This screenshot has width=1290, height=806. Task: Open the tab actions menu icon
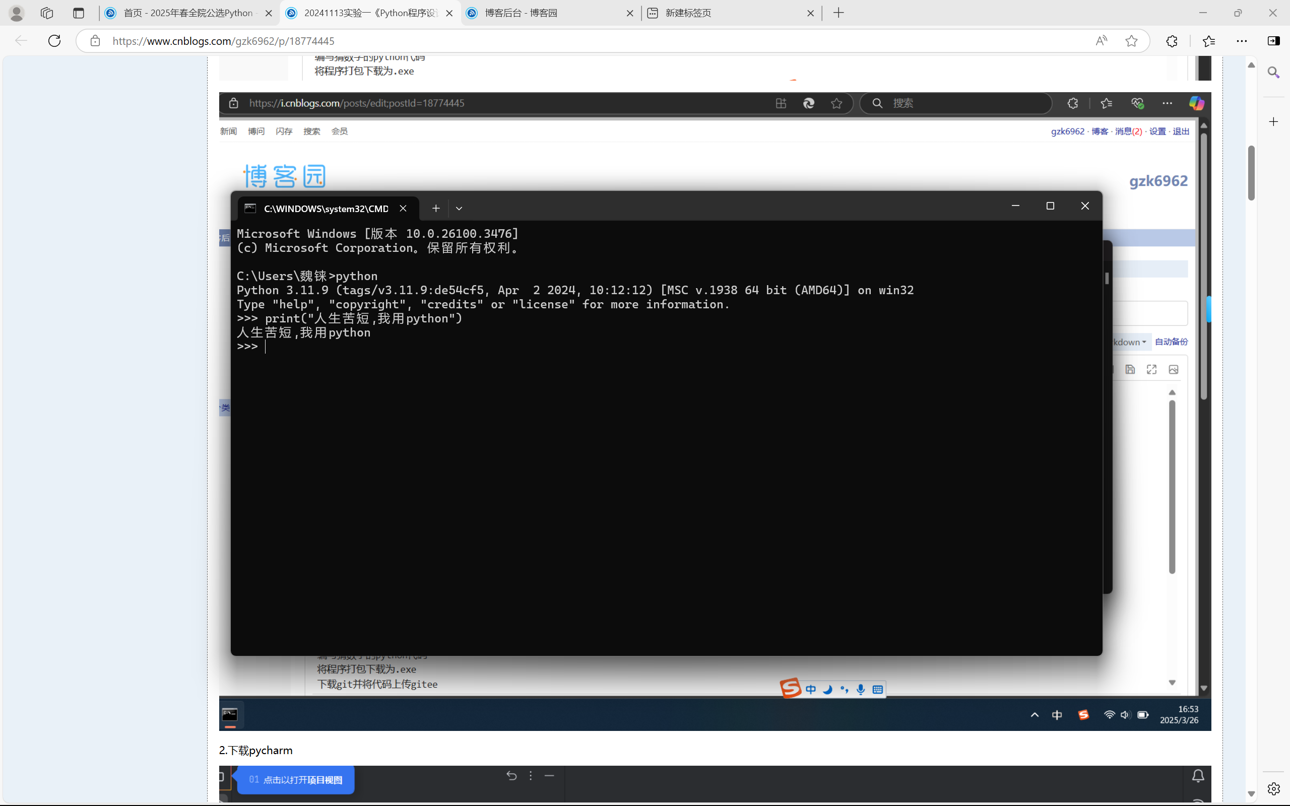79,13
